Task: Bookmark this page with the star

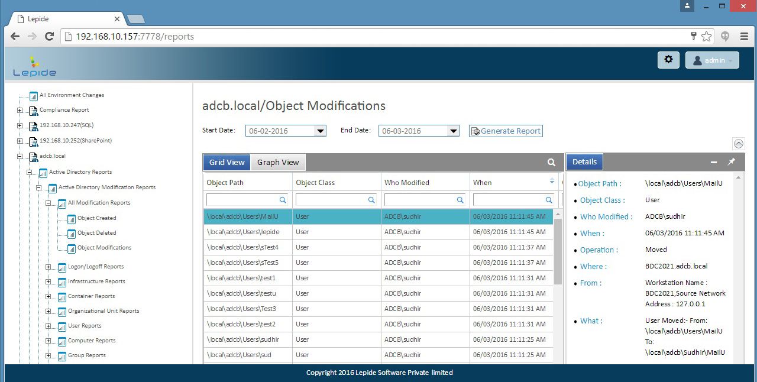Action: click(x=706, y=37)
